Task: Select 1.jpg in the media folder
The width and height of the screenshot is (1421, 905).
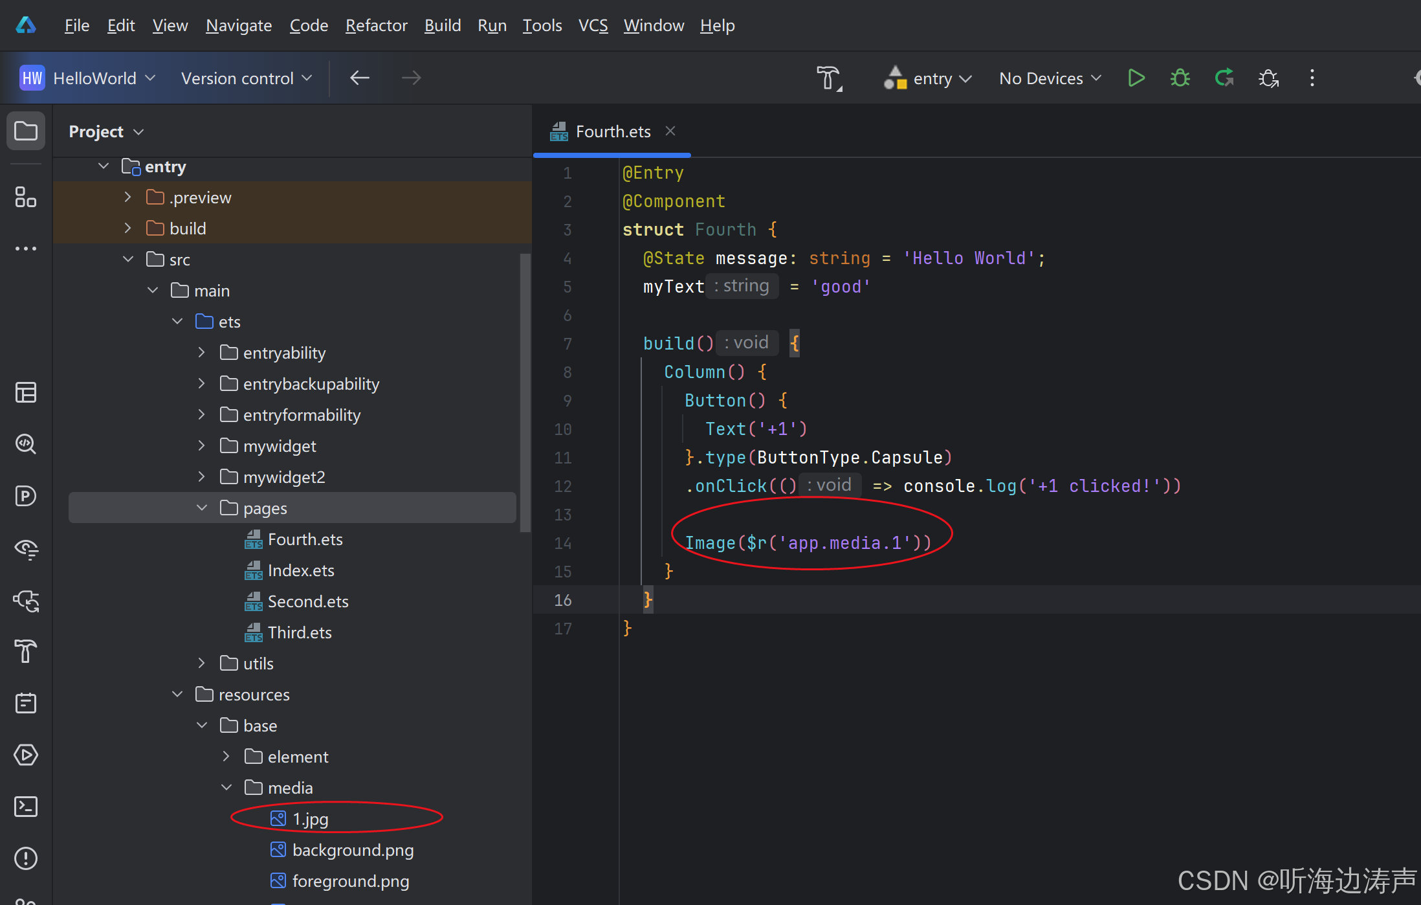Action: [x=311, y=819]
